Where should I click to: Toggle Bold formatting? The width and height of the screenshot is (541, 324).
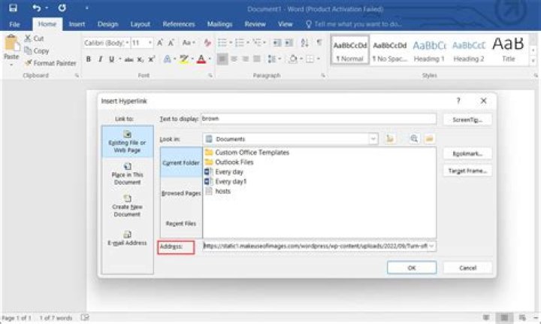coord(89,59)
